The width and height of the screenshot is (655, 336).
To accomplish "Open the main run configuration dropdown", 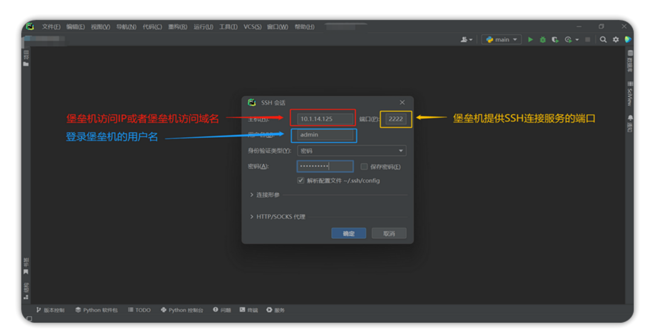I will click(502, 40).
